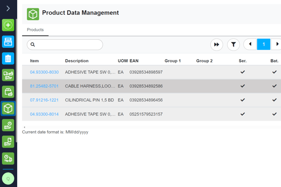Go to previous page with left arrow
281x187 pixels.
point(250,44)
